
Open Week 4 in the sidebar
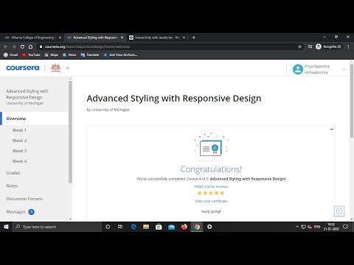coord(19,161)
